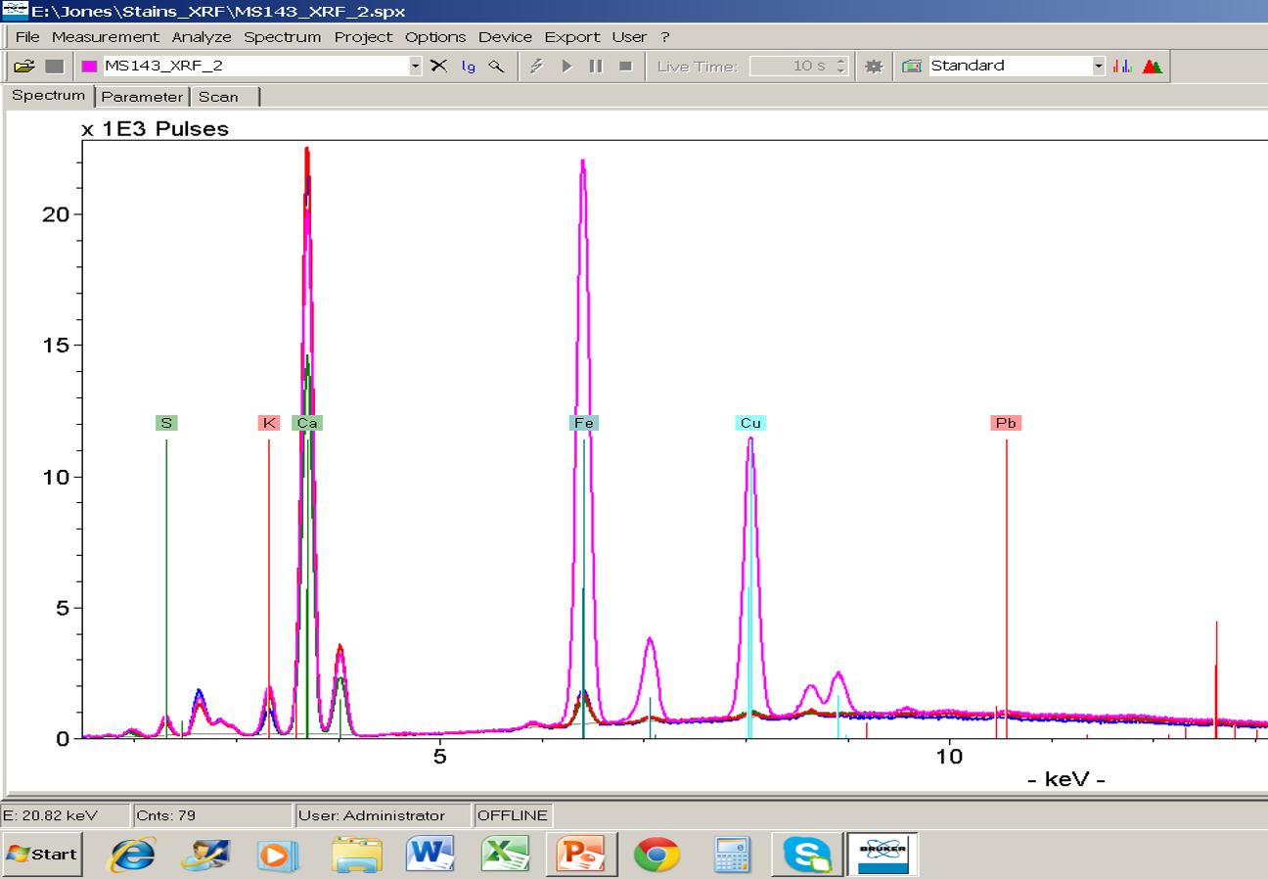Click the filled peaks display icon
1268x879 pixels.
tap(1153, 67)
